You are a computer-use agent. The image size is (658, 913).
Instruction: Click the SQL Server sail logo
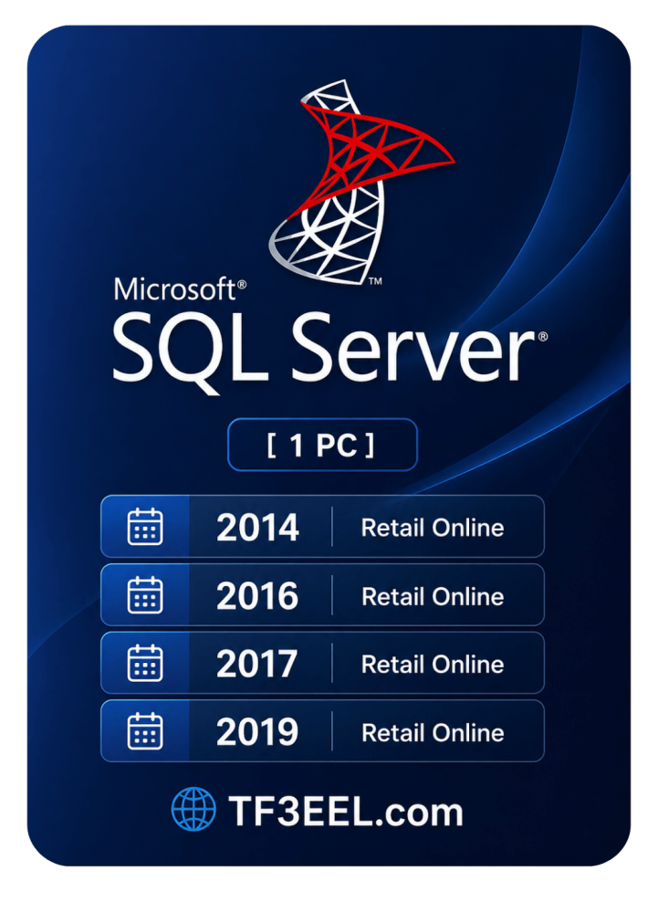tap(360, 183)
